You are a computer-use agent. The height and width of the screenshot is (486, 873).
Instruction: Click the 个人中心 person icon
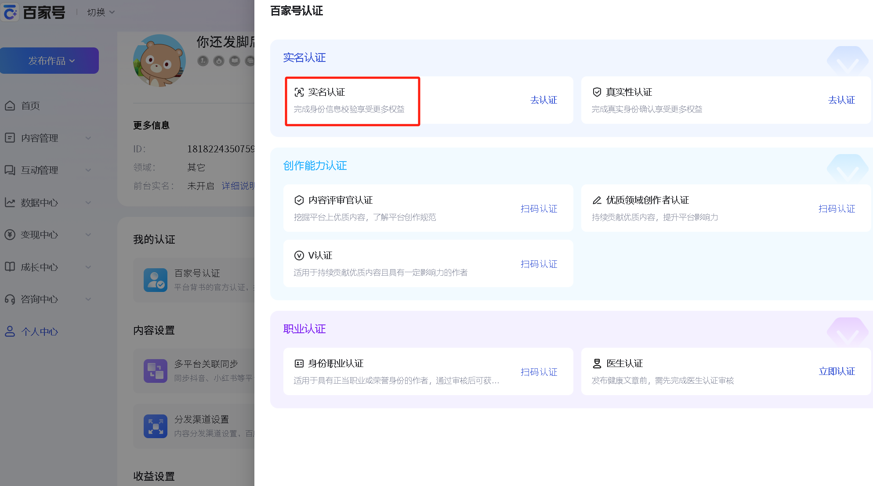pyautogui.click(x=10, y=331)
